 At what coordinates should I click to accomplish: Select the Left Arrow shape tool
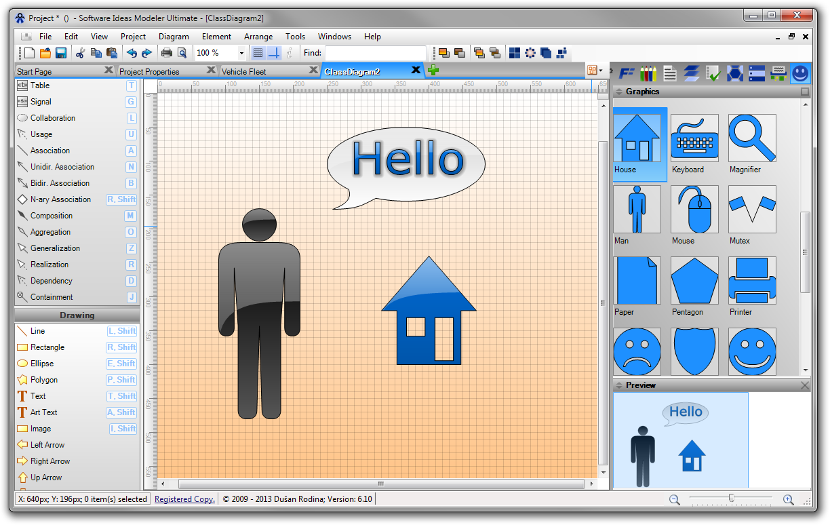pos(76,445)
